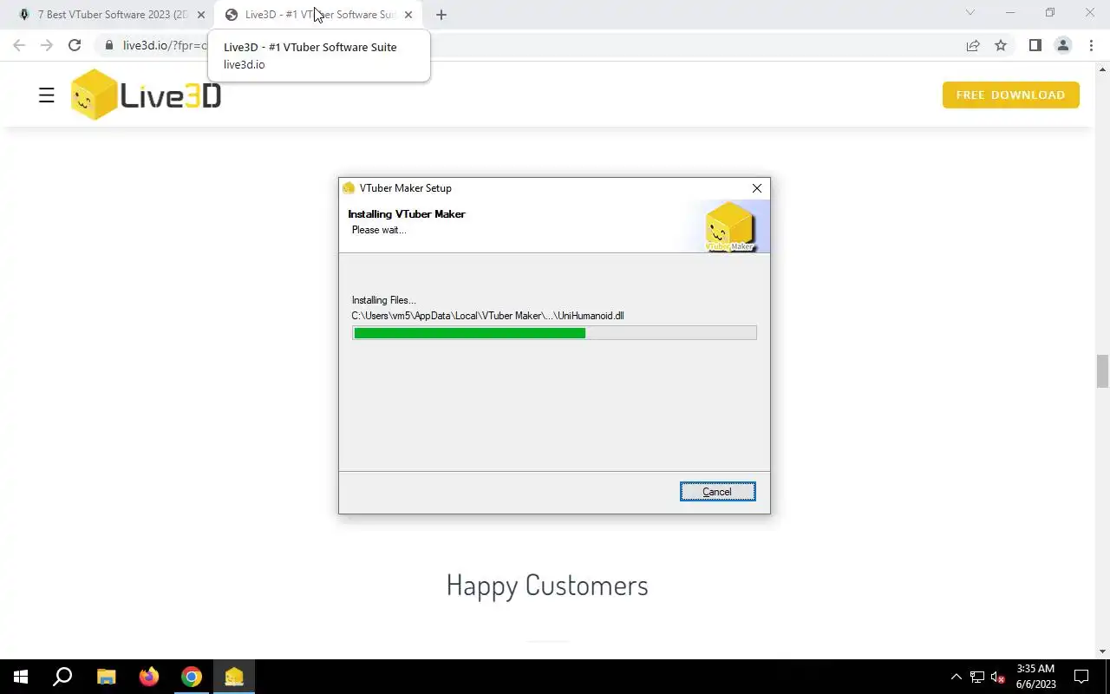This screenshot has height=694, width=1110.
Task: Click the muted volume tray icon
Action: coord(997,677)
